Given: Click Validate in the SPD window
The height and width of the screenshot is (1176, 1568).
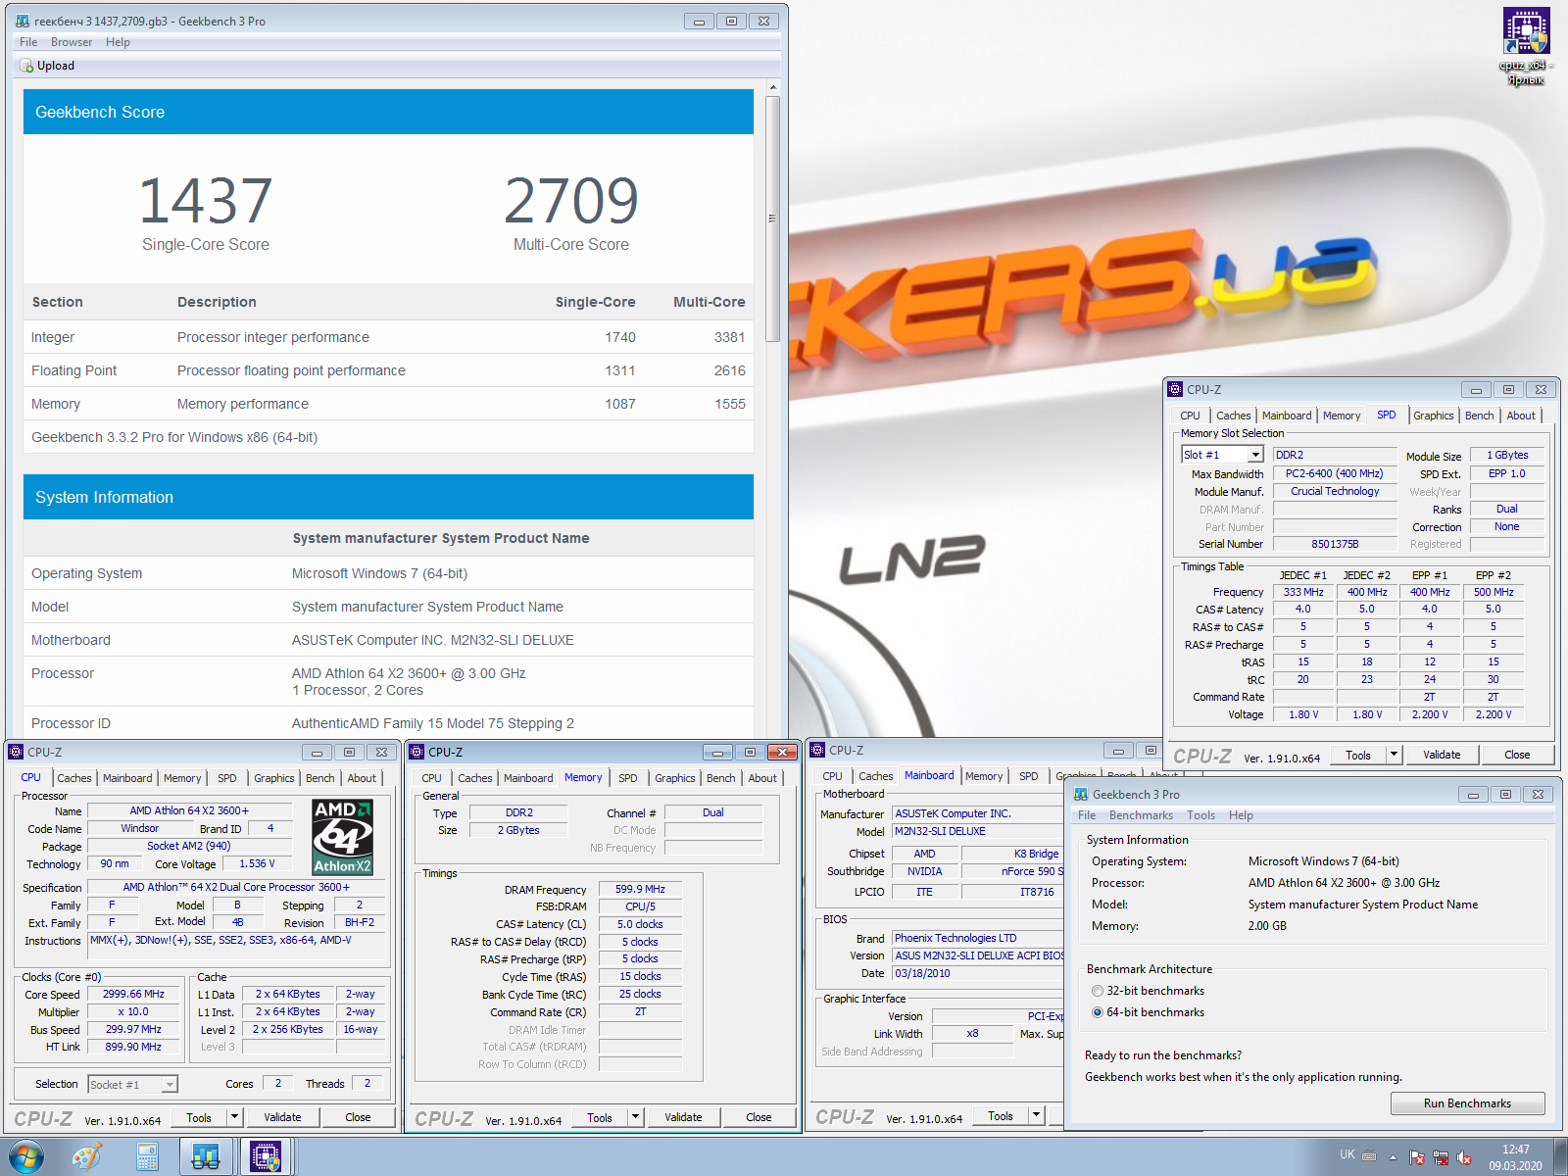Looking at the screenshot, I should (1442, 755).
